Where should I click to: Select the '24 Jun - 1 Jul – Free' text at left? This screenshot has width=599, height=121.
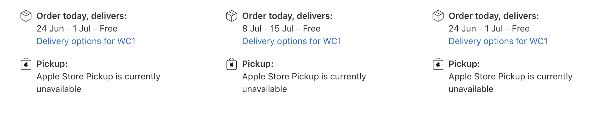click(77, 29)
